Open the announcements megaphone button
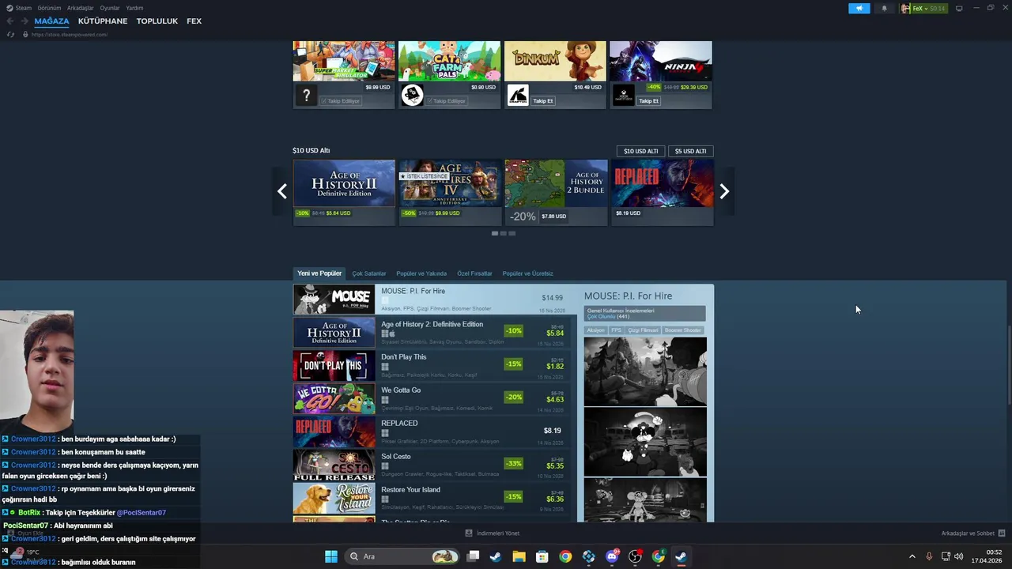1012x569 pixels. (859, 8)
